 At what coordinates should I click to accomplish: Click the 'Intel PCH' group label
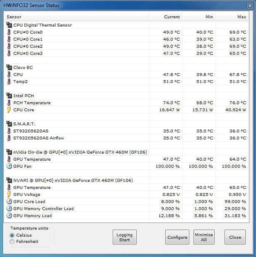click(24, 96)
